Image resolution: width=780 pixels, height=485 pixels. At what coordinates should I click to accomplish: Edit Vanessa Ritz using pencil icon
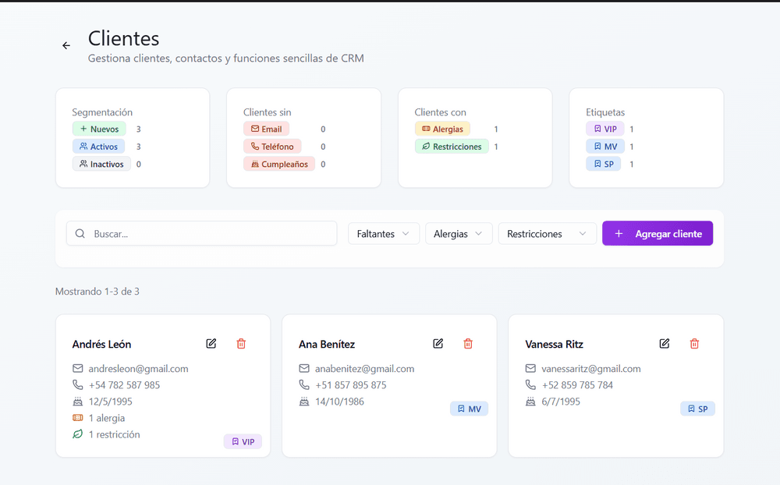[x=665, y=344]
